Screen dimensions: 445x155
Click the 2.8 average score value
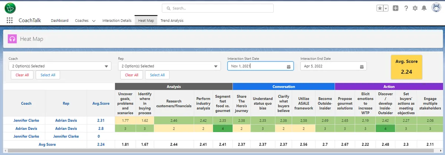(x=101, y=128)
